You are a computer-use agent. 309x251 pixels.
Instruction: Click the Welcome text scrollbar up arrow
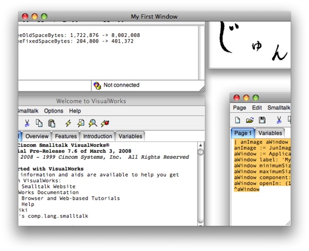(x=201, y=145)
